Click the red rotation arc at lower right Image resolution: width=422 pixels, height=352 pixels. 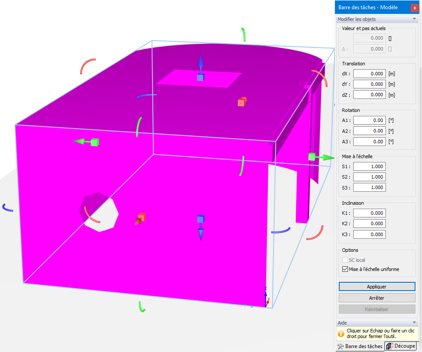pos(315,233)
